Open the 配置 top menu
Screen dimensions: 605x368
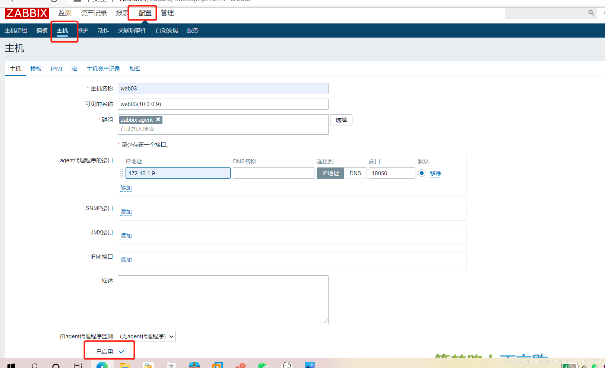[145, 13]
